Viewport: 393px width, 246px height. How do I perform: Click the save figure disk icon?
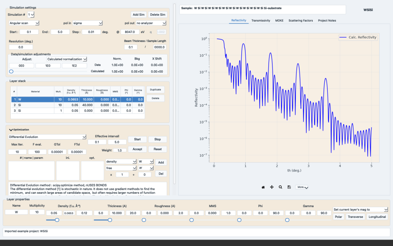(x=289, y=187)
